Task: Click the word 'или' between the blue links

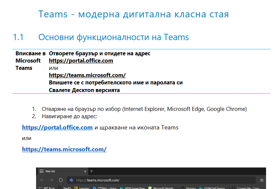Action: [27, 138]
